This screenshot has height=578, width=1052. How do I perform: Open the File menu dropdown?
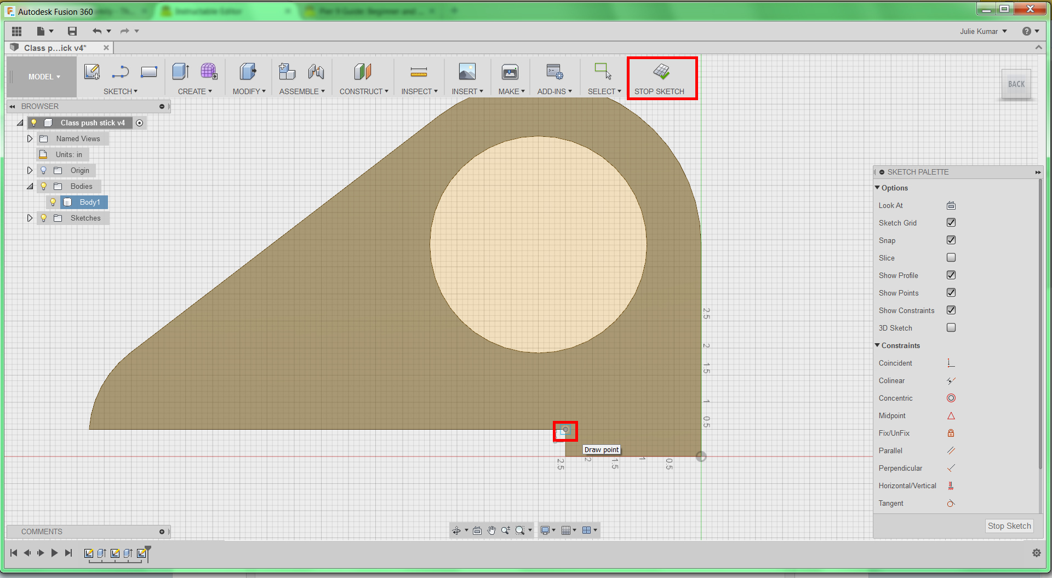point(45,31)
